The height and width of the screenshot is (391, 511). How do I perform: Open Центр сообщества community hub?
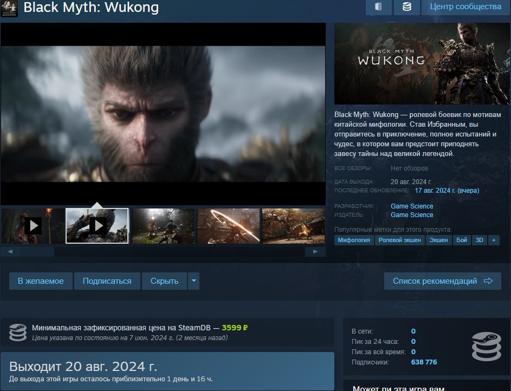pyautogui.click(x=465, y=7)
